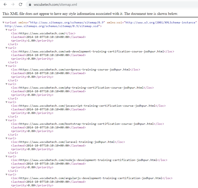Viewport: 198px width, 188px height.
Task: Collapse the web-development-training url node
Action: coord(7,48)
